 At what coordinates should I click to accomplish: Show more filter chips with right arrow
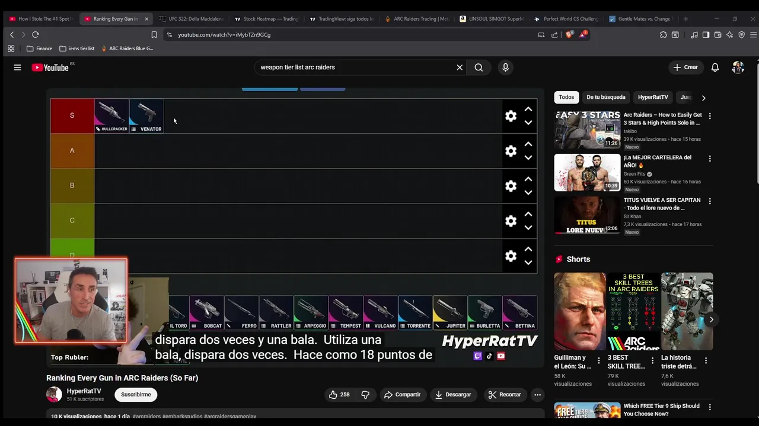tap(703, 98)
